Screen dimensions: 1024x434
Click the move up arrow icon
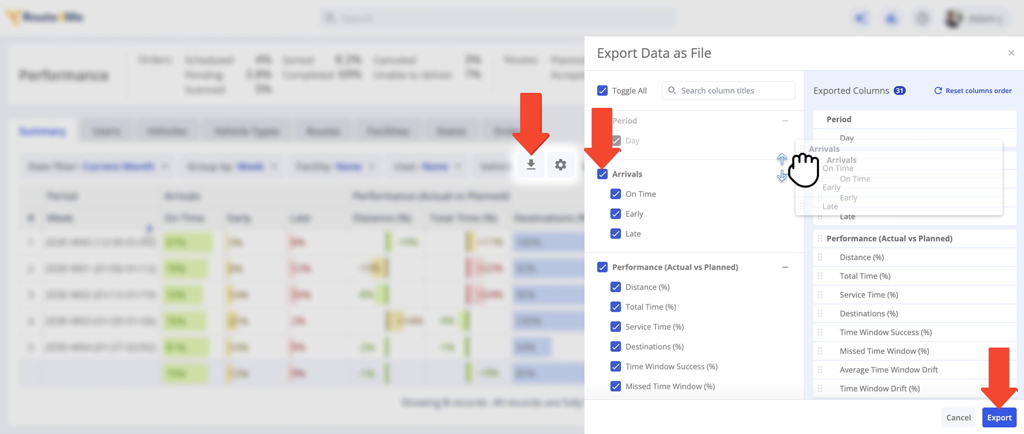[782, 159]
